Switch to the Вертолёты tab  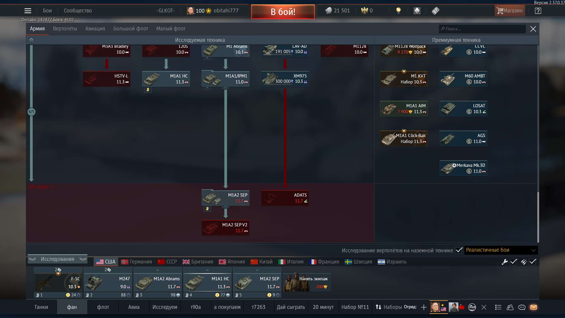(x=65, y=29)
